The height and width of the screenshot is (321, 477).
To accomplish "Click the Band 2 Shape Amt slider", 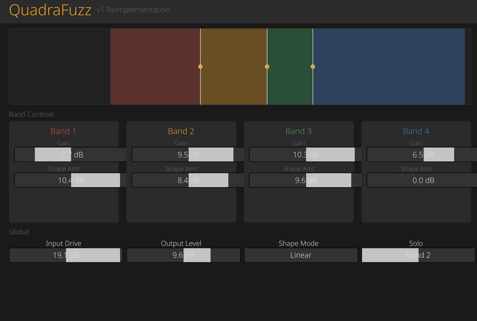I will (x=188, y=180).
